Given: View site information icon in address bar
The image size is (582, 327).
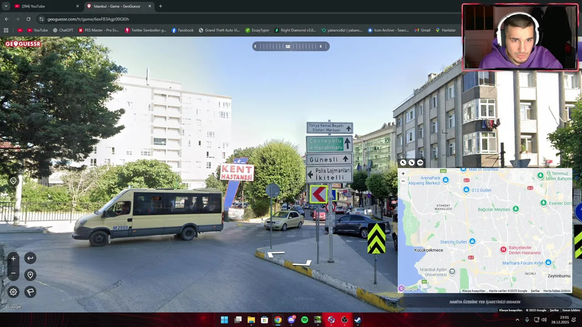Looking at the screenshot, I should (41, 19).
